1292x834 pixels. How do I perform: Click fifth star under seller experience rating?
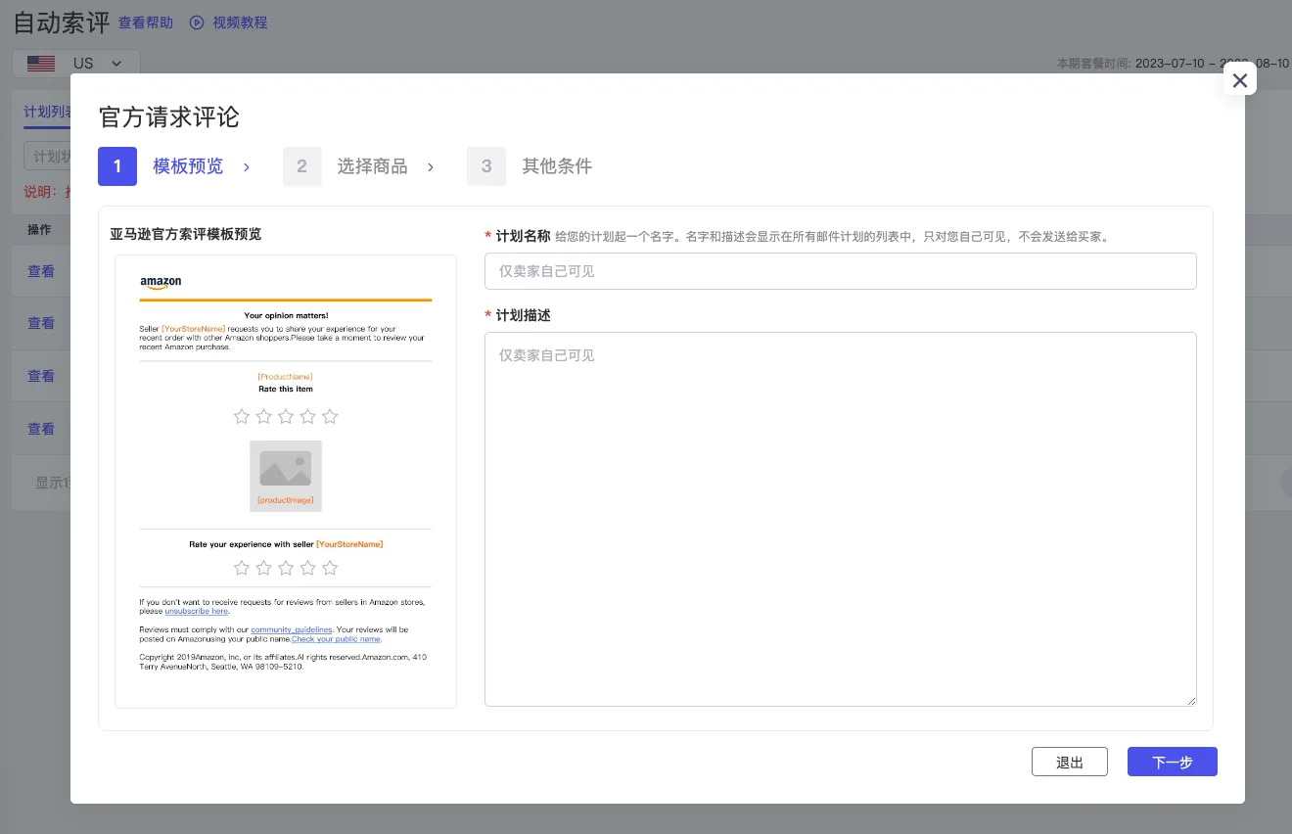click(330, 568)
